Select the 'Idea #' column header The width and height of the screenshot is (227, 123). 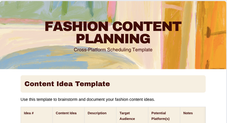tap(29, 113)
